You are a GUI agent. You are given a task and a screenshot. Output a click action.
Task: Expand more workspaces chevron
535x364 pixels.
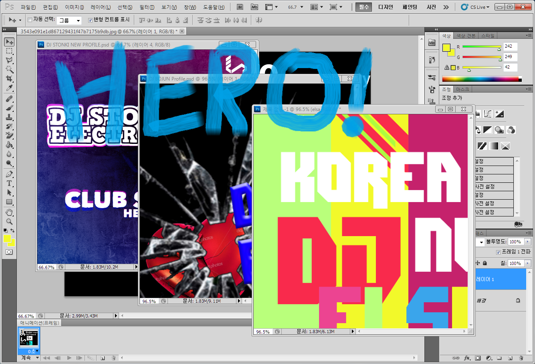pyautogui.click(x=446, y=7)
